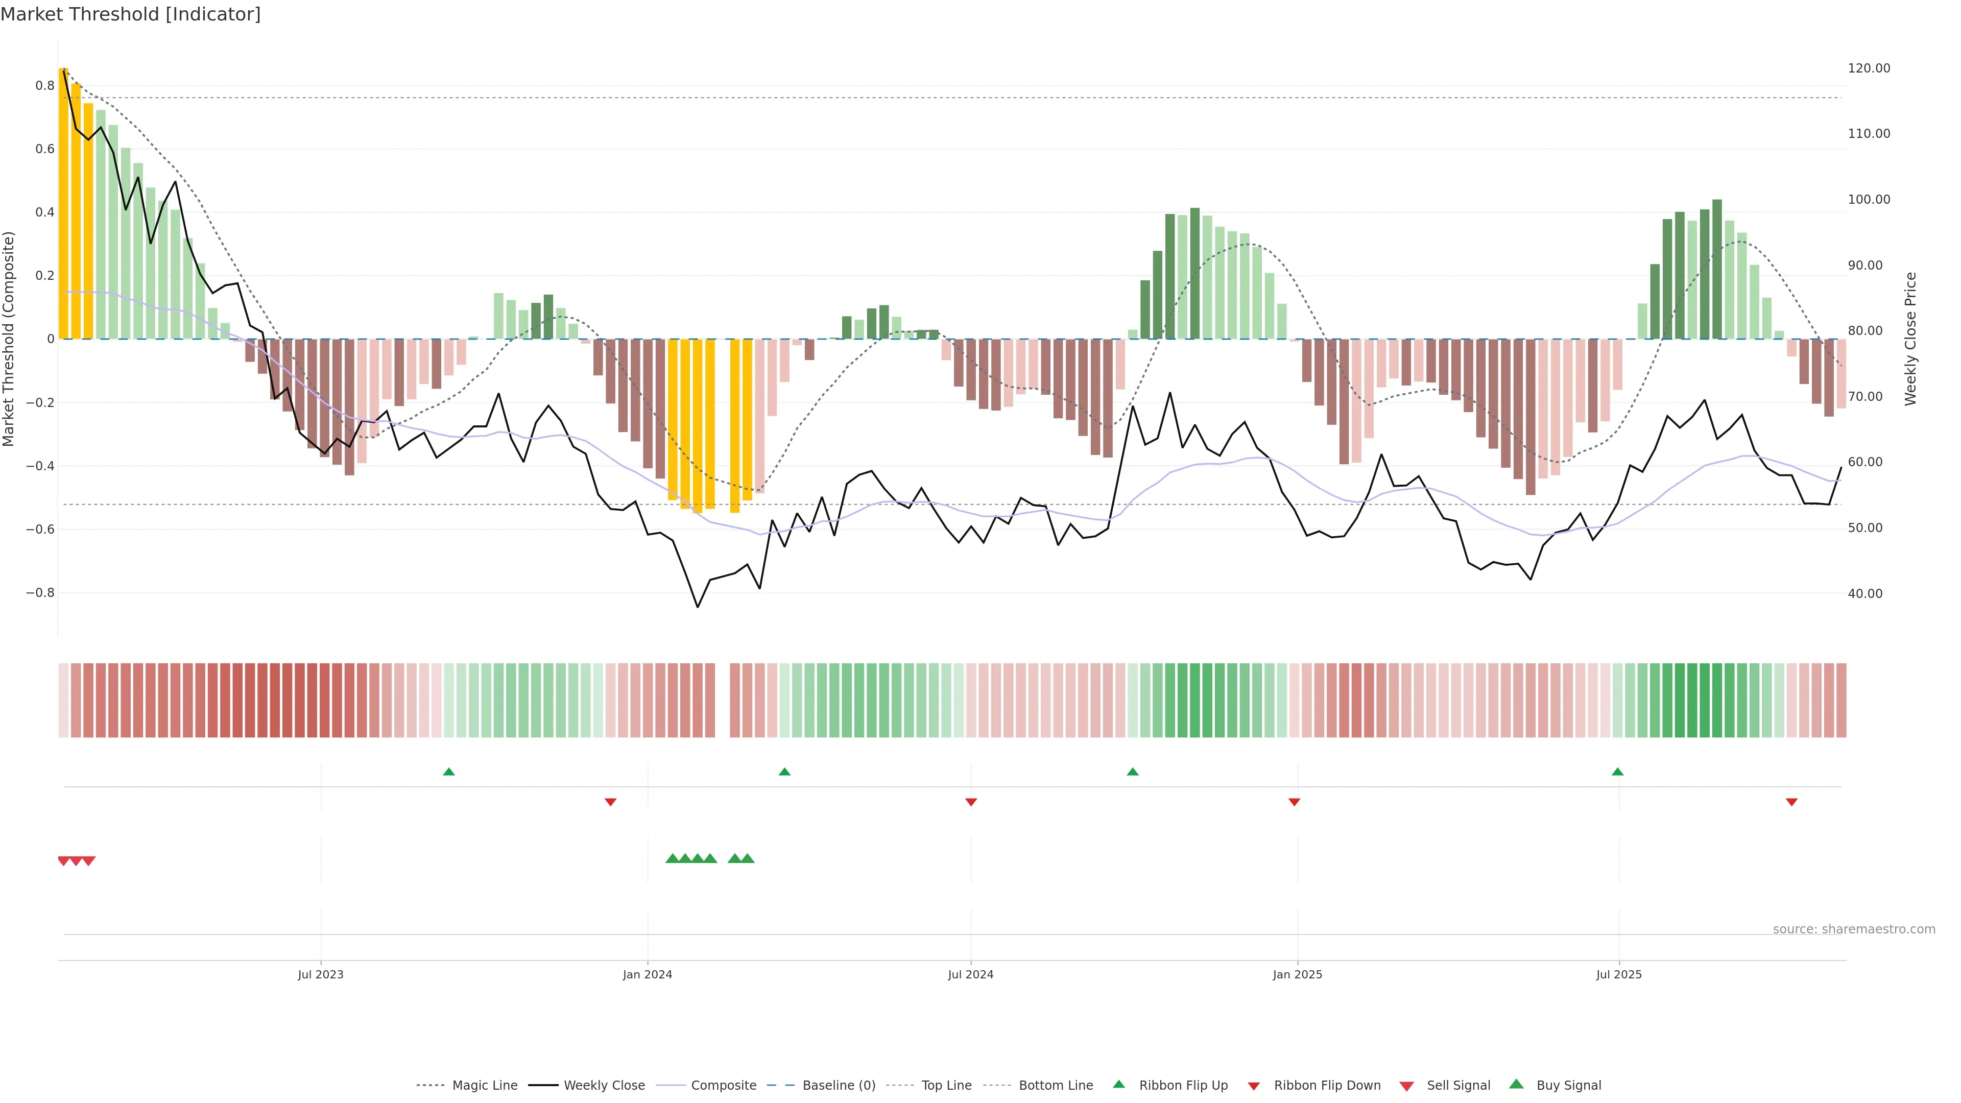This screenshot has height=1103, width=1961.
Task: Click the source: sharemaestro.com text
Action: 1854,929
